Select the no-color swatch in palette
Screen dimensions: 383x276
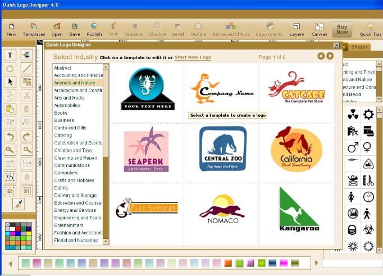point(7,225)
